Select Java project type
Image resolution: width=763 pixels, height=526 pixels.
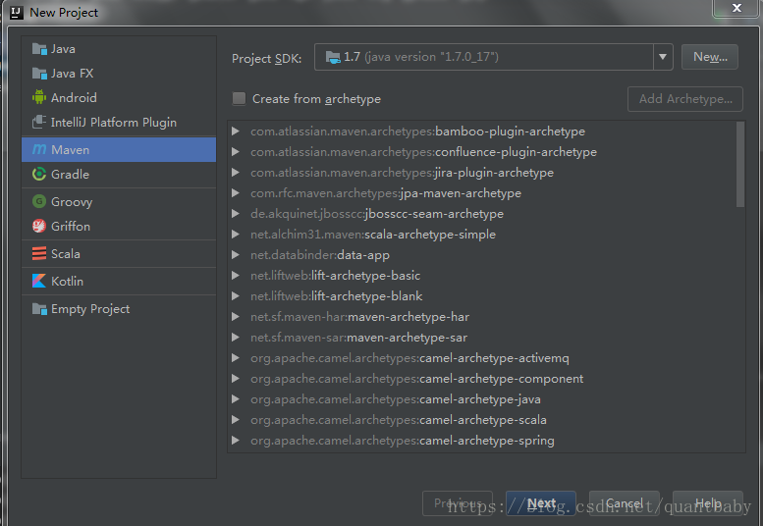pyautogui.click(x=119, y=49)
